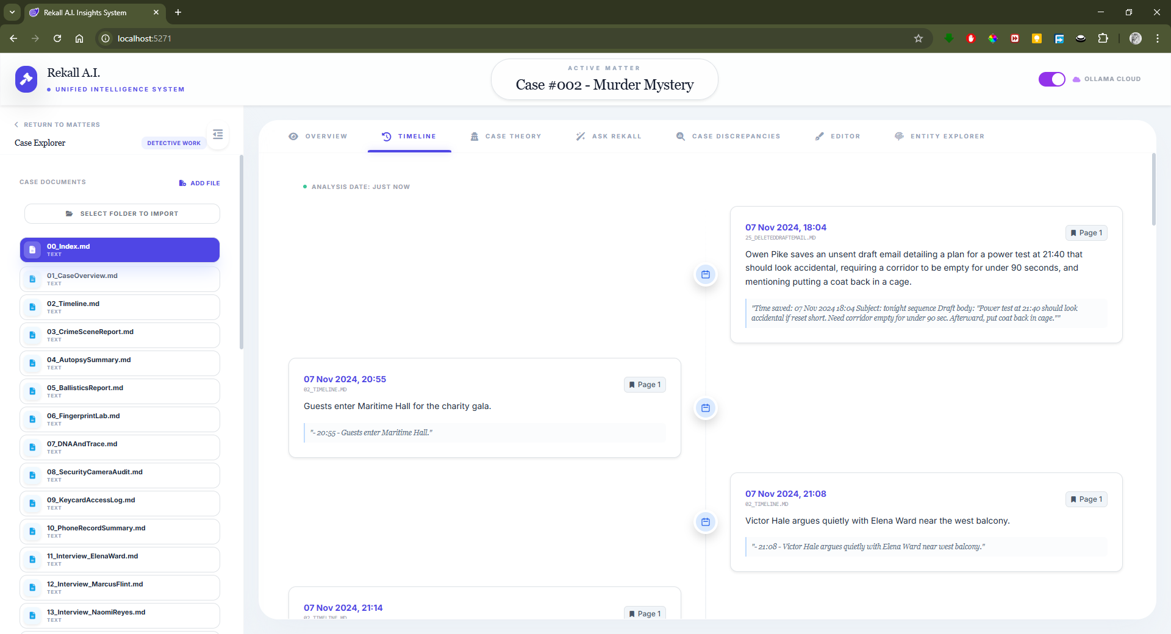Image resolution: width=1171 pixels, height=634 pixels.
Task: Collapse the Case Explorer sidebar panel
Action: [218, 134]
